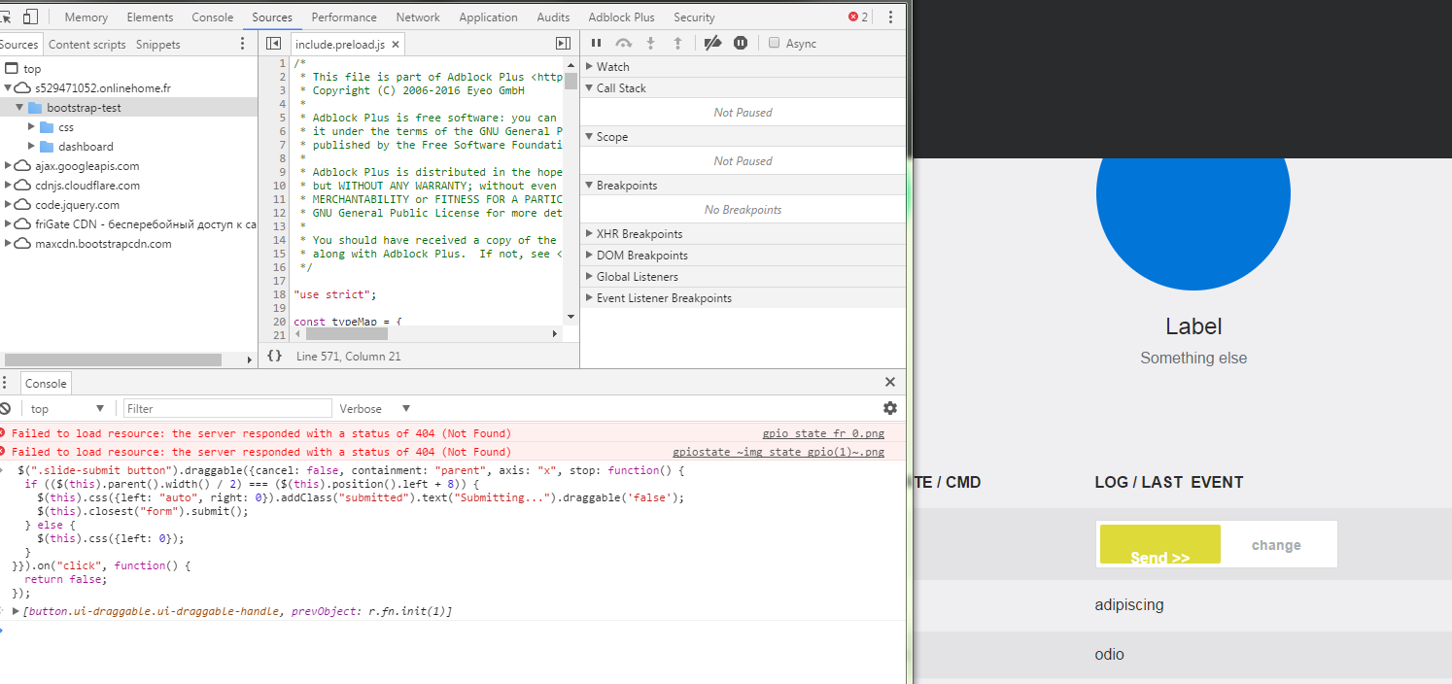Pause script execution button

coord(597,43)
